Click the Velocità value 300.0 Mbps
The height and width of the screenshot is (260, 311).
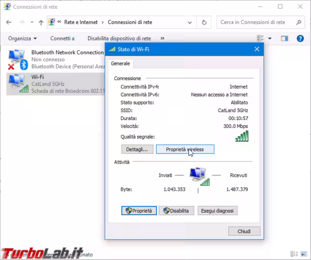[235, 126]
